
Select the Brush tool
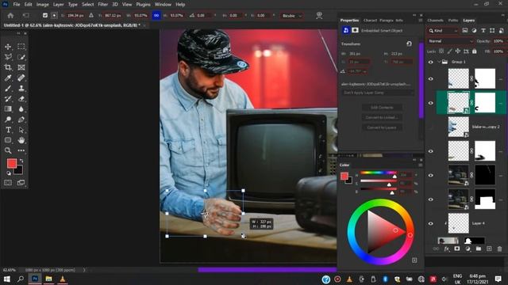pyautogui.click(x=8, y=88)
